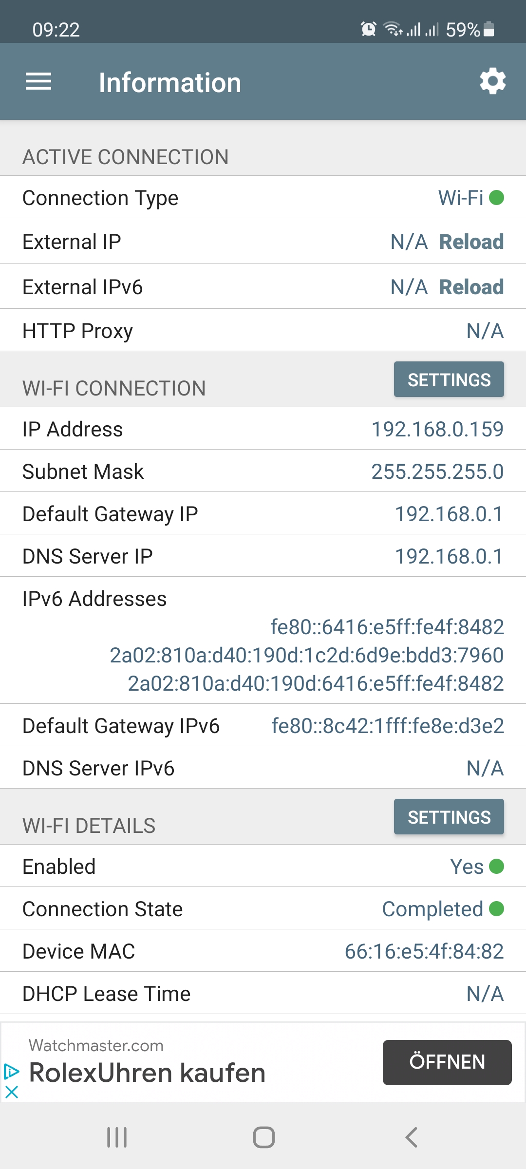This screenshot has width=526, height=1169.
Task: Open the recent apps button
Action: click(x=117, y=1138)
